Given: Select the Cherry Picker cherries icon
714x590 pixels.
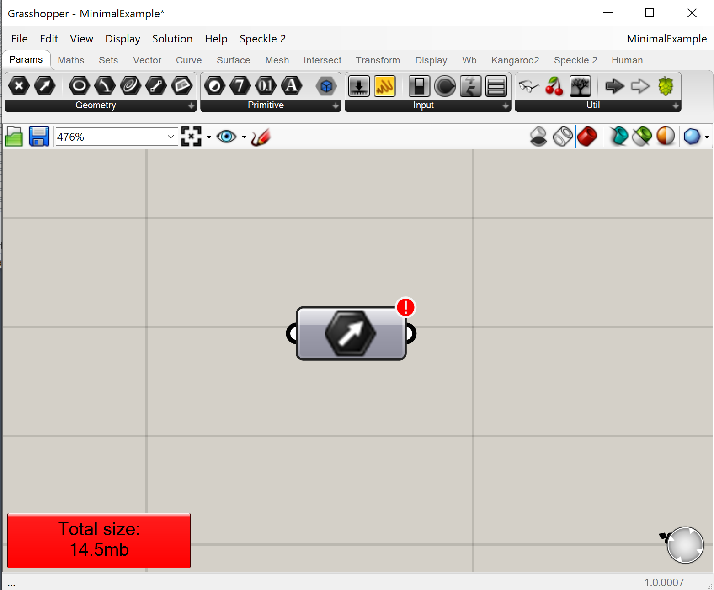Looking at the screenshot, I should pyautogui.click(x=554, y=86).
